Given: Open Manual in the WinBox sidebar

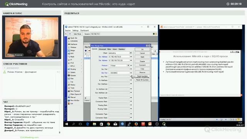Looking at the screenshot, I should tap(73, 97).
